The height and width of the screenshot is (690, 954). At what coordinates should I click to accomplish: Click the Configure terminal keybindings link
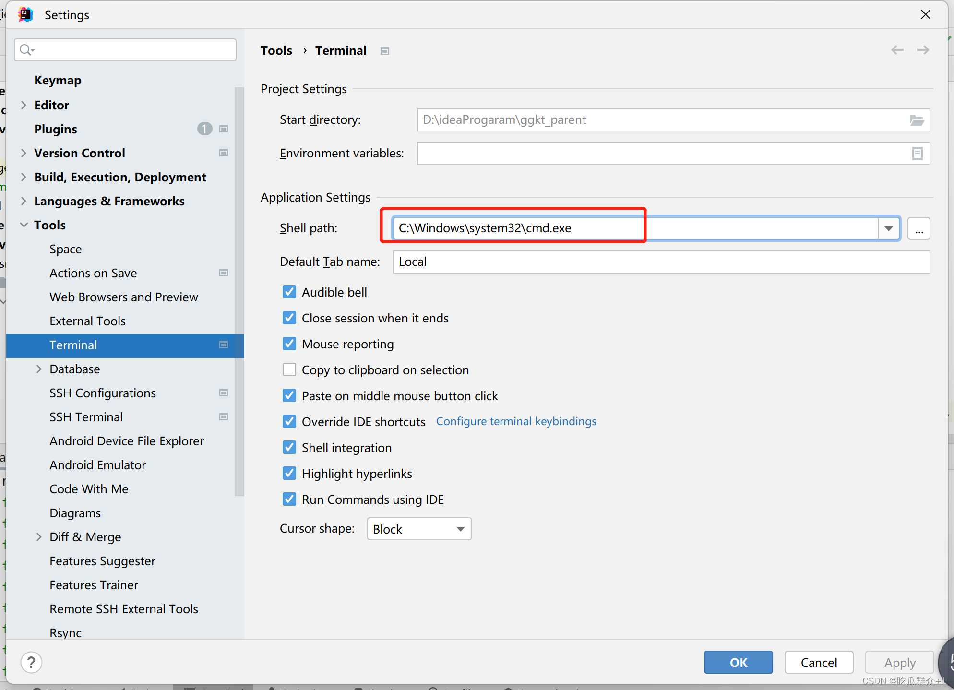(x=516, y=421)
